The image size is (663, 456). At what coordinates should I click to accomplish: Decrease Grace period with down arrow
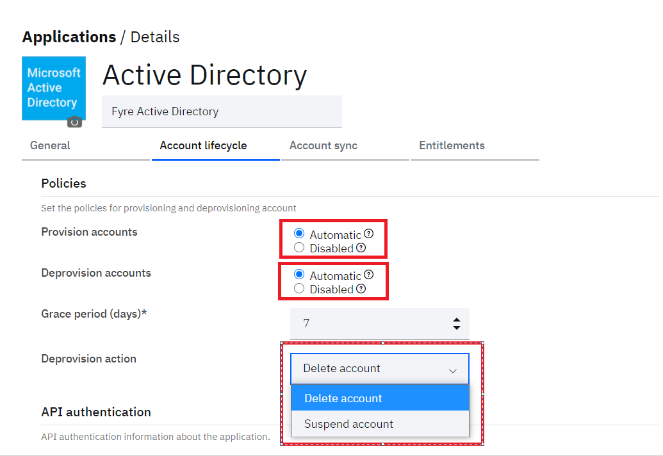[456, 327]
